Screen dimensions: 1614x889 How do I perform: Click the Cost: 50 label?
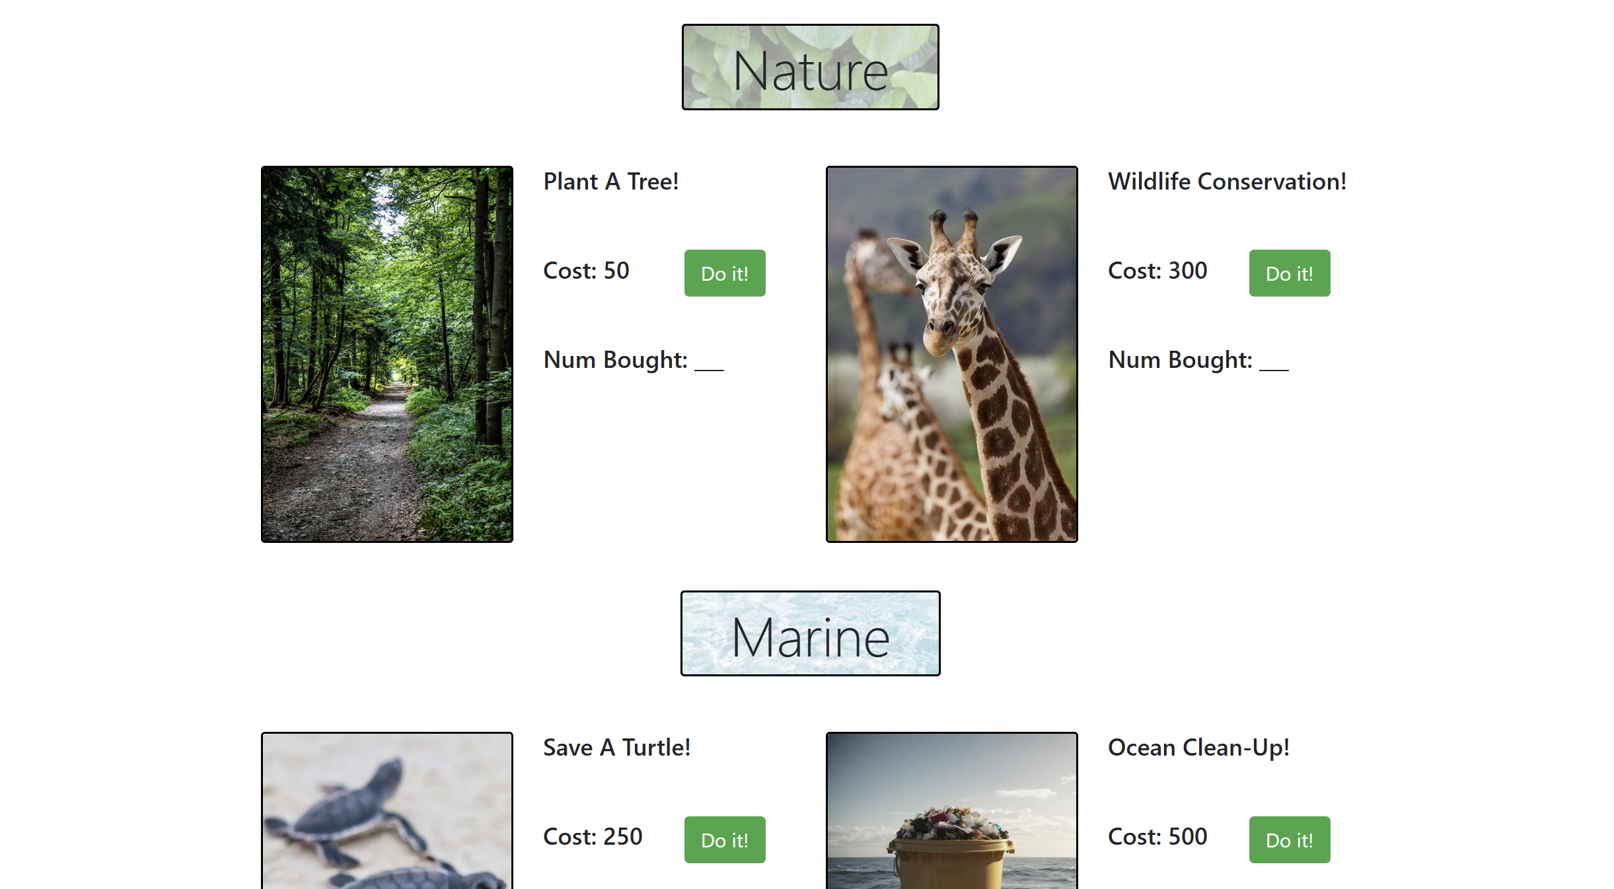[586, 271]
